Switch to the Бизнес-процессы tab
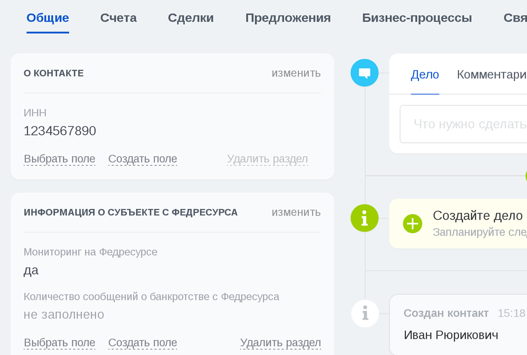The image size is (527, 355). pos(417,17)
